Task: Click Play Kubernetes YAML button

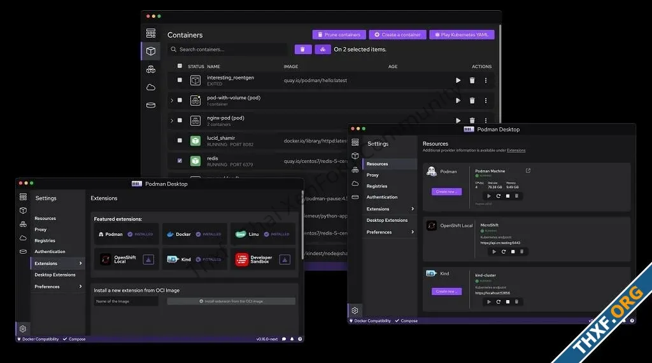Action: click(462, 35)
